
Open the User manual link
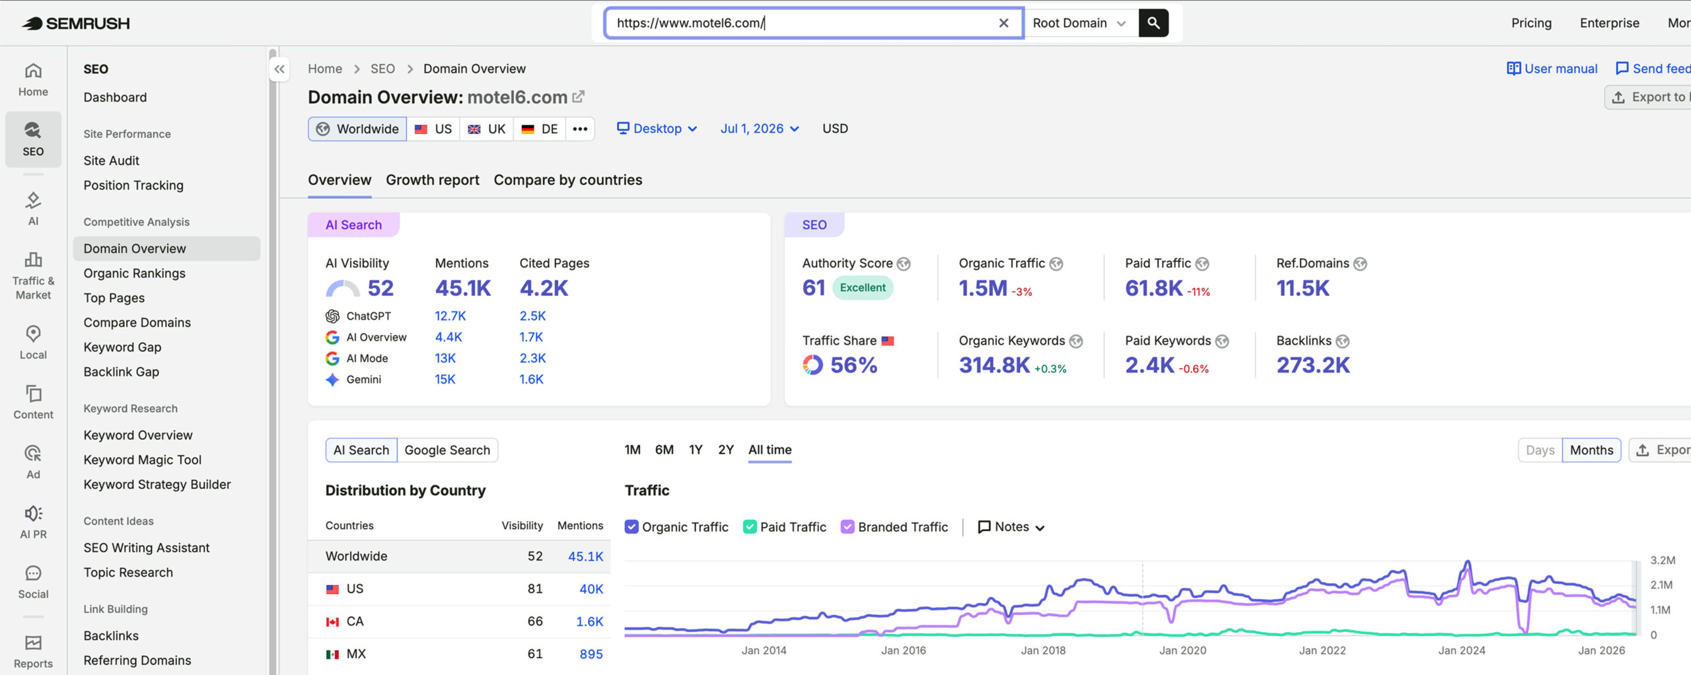[1552, 69]
